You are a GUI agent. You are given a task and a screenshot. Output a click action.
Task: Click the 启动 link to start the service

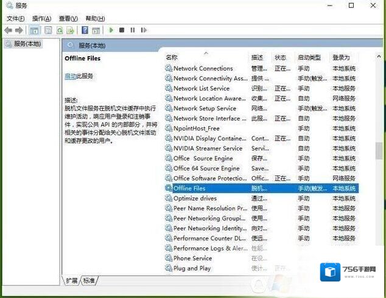70,76
